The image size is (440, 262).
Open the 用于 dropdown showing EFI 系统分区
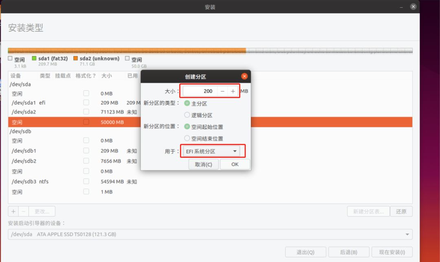211,151
